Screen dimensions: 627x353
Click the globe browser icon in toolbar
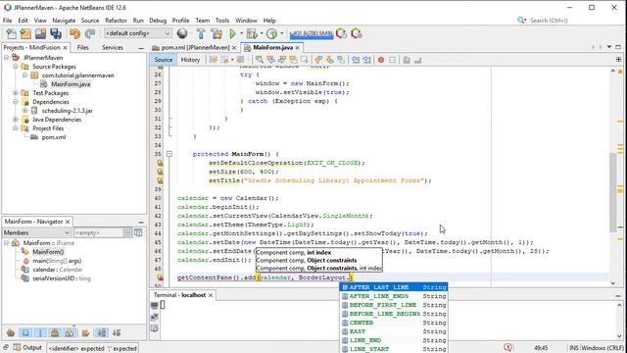(x=182, y=33)
